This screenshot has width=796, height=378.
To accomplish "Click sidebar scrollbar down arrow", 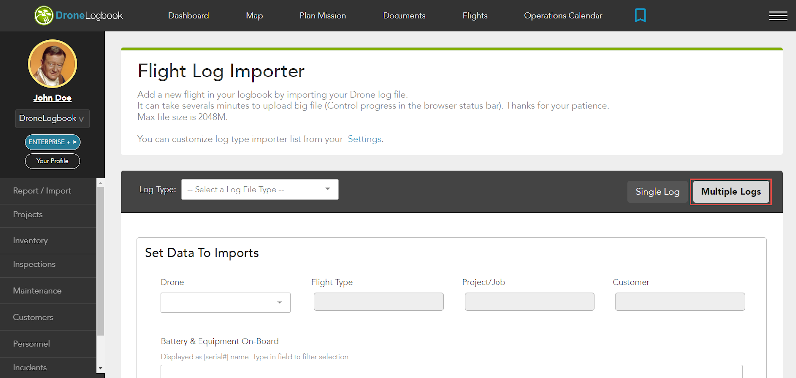I will (100, 368).
